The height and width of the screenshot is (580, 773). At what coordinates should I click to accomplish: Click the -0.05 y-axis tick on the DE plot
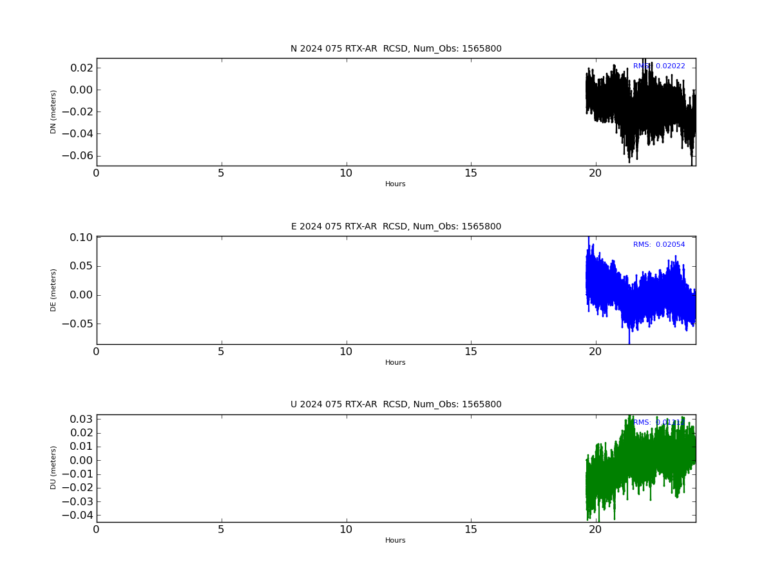(x=77, y=324)
